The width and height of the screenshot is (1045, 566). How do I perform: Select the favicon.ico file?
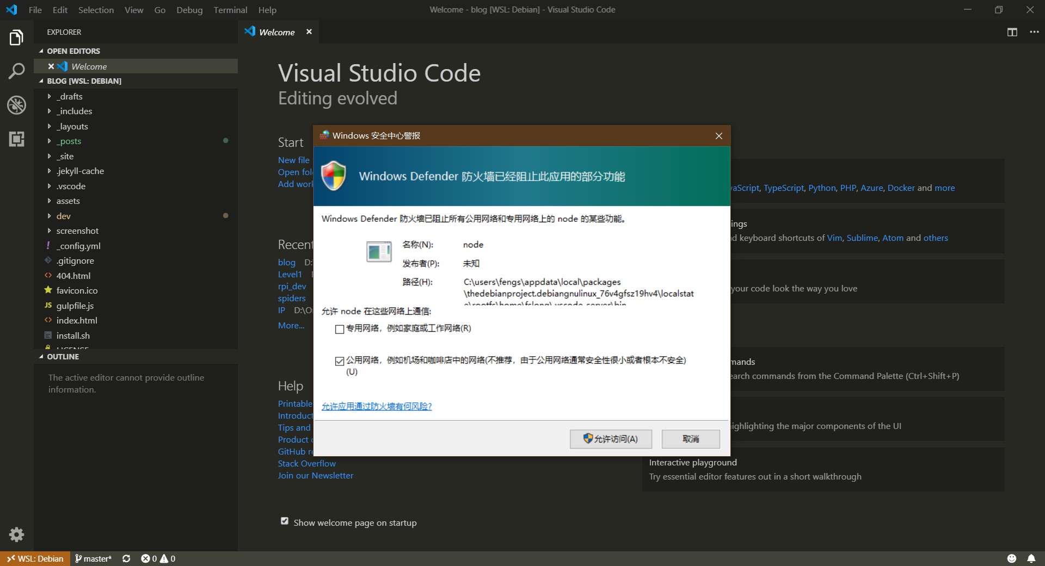[x=77, y=290]
